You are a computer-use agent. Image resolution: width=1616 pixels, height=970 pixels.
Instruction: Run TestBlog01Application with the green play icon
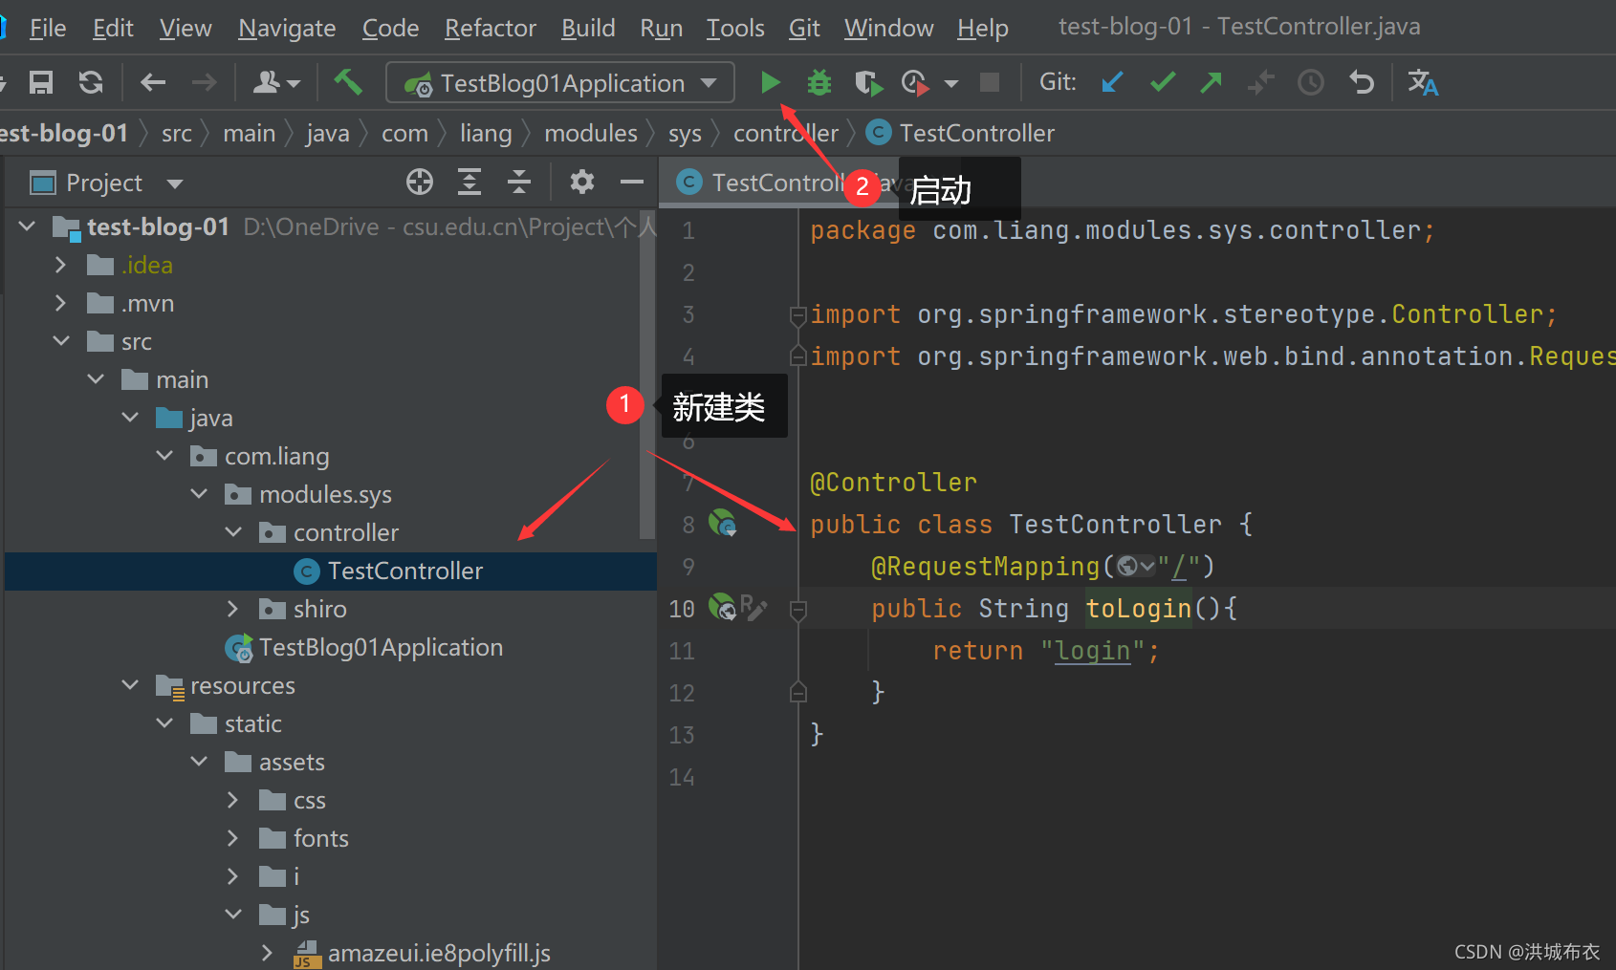770,83
